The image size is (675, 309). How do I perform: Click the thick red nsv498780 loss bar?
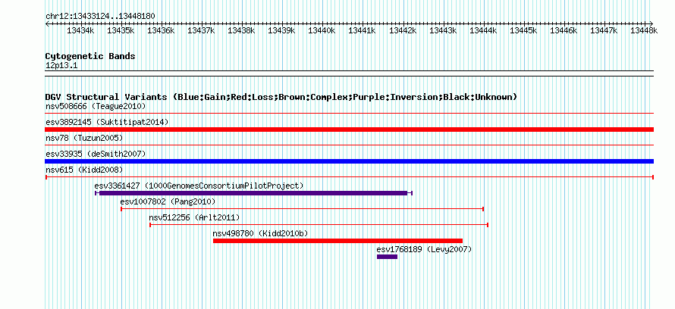coord(337,241)
